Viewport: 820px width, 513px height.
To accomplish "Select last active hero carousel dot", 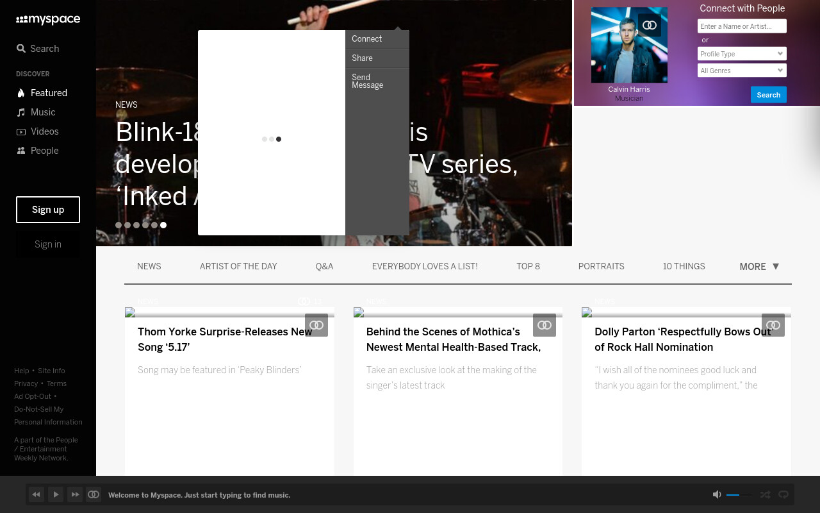I will tap(163, 225).
